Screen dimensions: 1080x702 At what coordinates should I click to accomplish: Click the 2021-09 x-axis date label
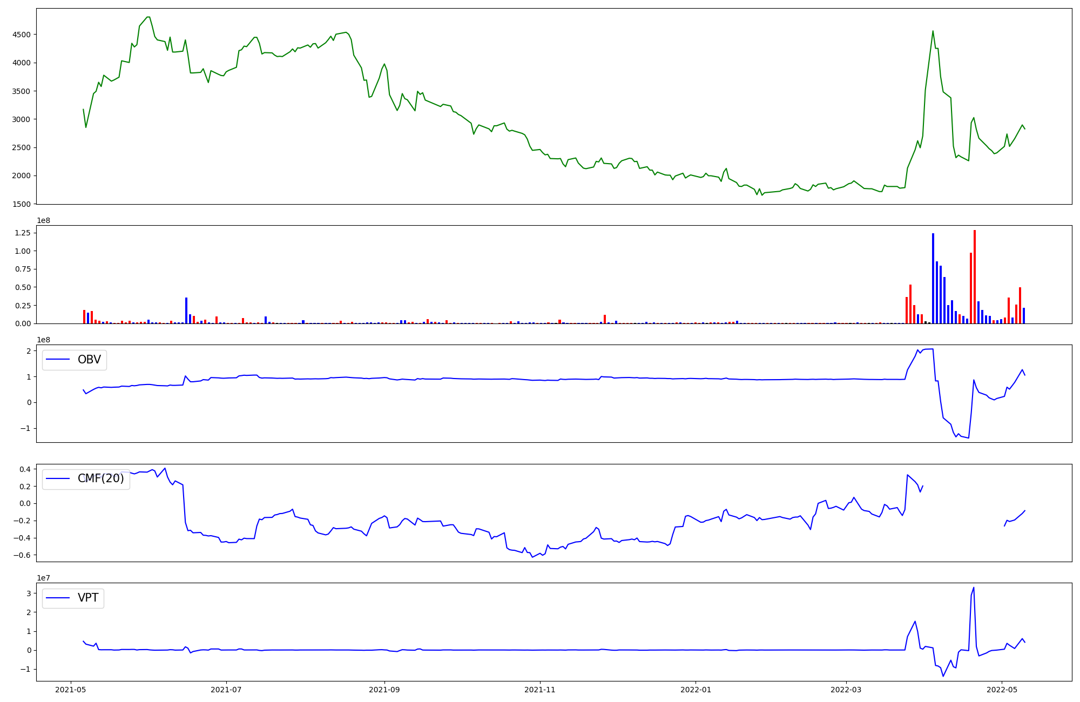pos(384,690)
